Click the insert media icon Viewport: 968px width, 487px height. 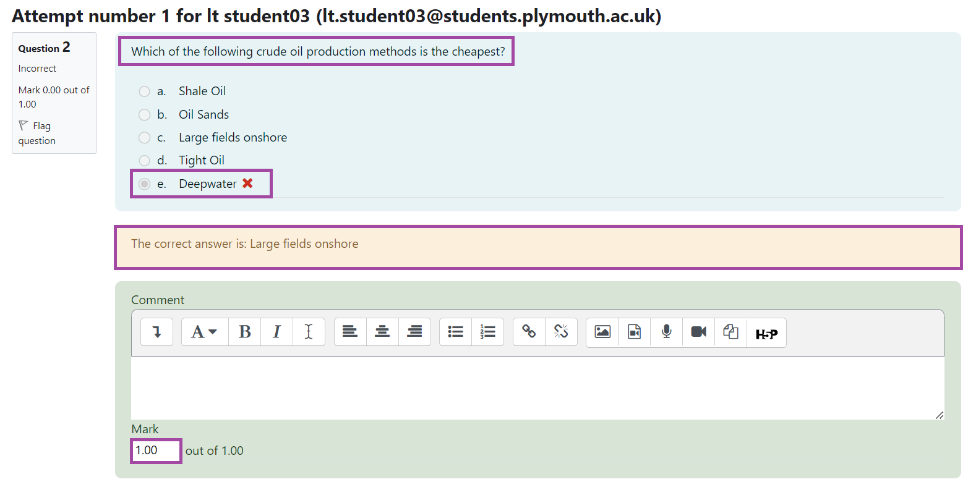[x=634, y=332]
